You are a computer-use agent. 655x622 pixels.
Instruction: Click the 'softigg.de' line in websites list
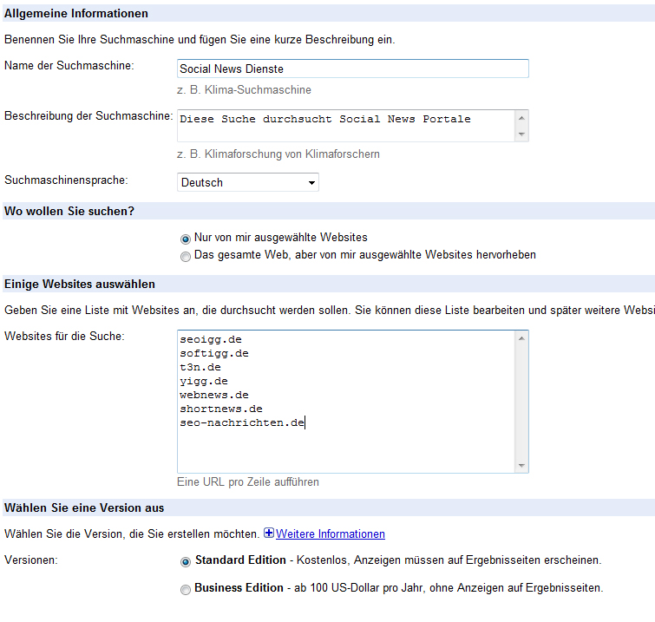(x=214, y=353)
